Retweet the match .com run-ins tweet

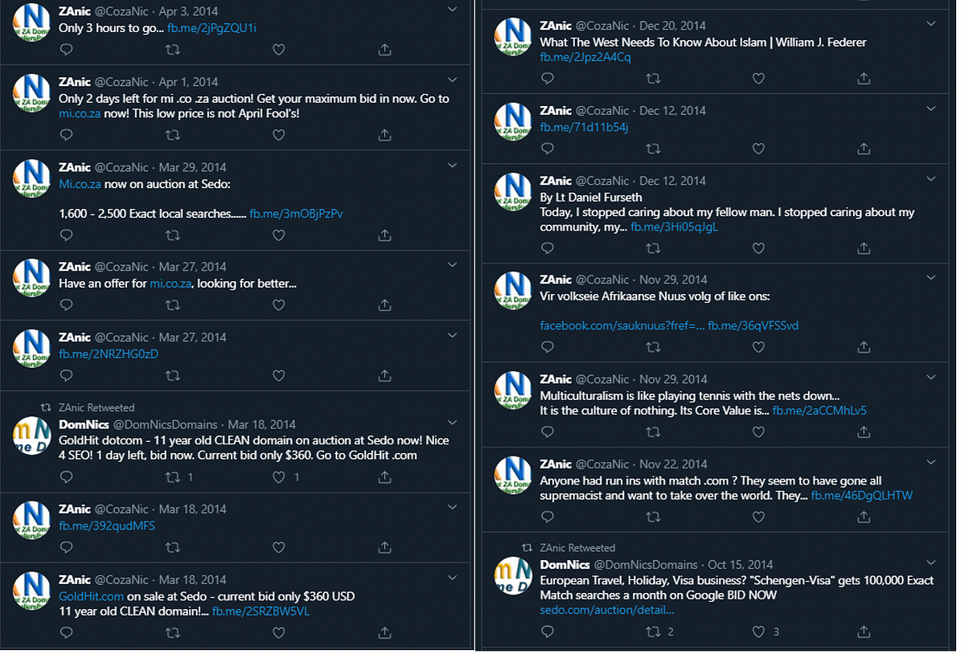click(654, 517)
